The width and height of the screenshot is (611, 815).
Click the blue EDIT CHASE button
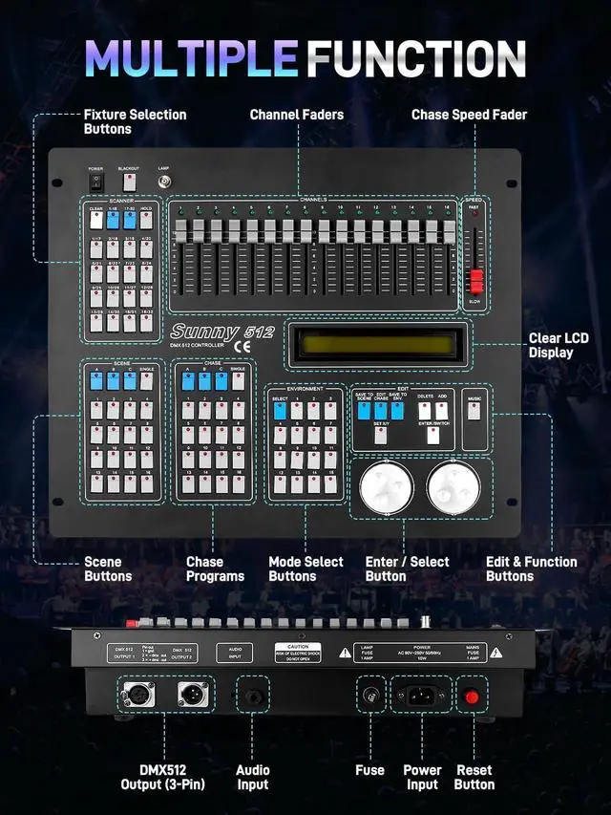click(381, 411)
